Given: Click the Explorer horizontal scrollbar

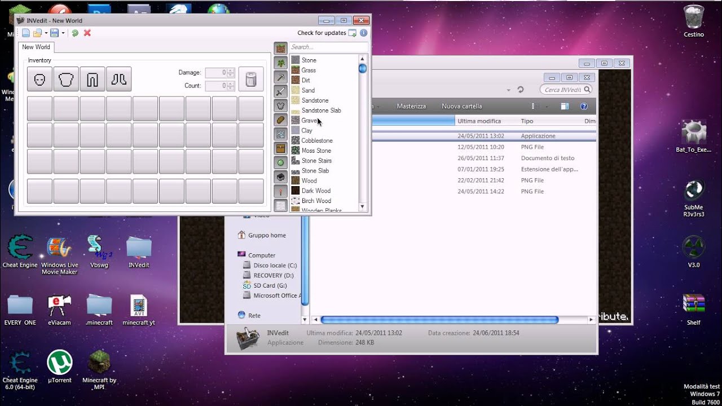Looking at the screenshot, I should coord(440,320).
